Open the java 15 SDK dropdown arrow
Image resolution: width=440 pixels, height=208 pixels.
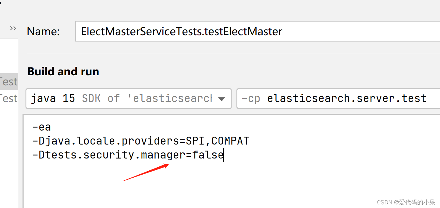[x=222, y=99]
